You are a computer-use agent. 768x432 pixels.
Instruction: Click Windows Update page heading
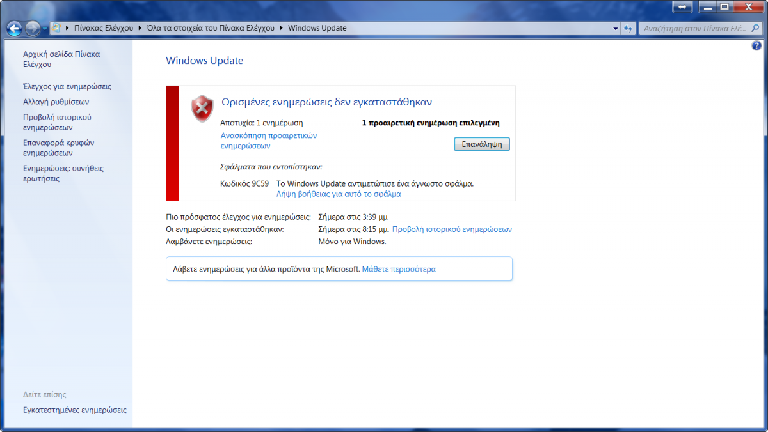point(205,61)
